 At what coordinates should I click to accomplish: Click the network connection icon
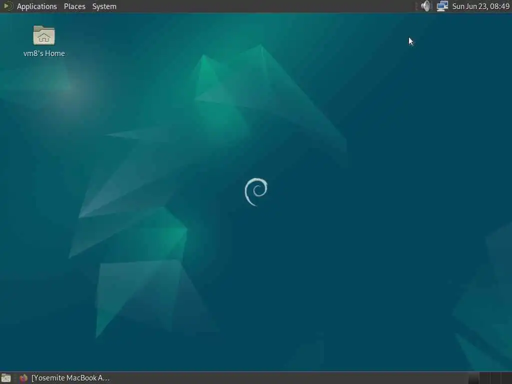pos(442,6)
